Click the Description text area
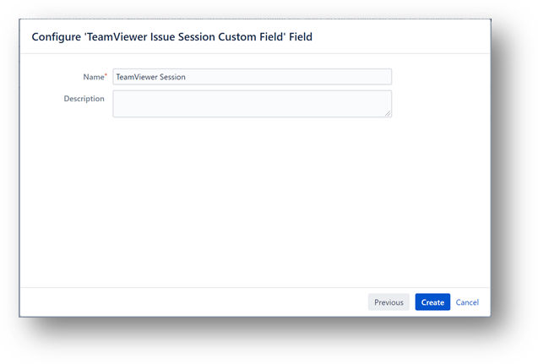The width and height of the screenshot is (538, 364). click(x=252, y=104)
